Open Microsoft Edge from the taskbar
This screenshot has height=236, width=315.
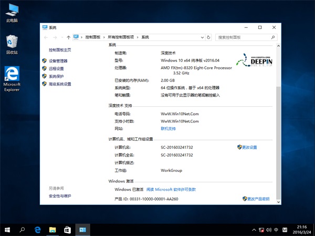[x=38, y=230]
